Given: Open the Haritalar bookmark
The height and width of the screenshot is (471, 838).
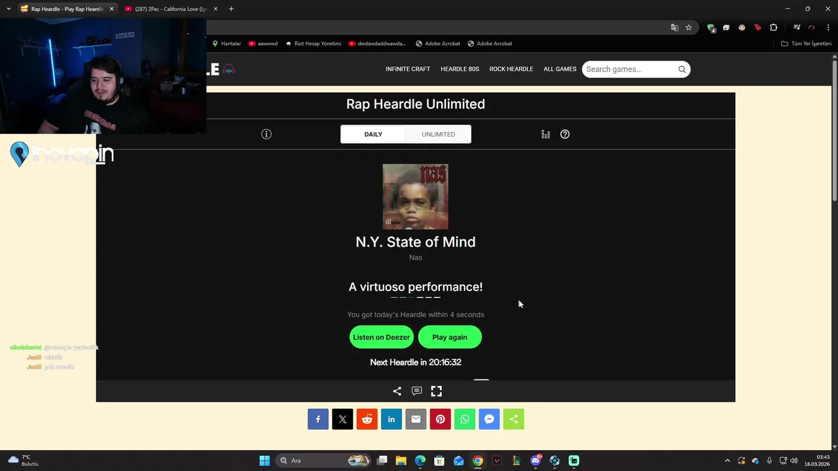Looking at the screenshot, I should (x=226, y=44).
